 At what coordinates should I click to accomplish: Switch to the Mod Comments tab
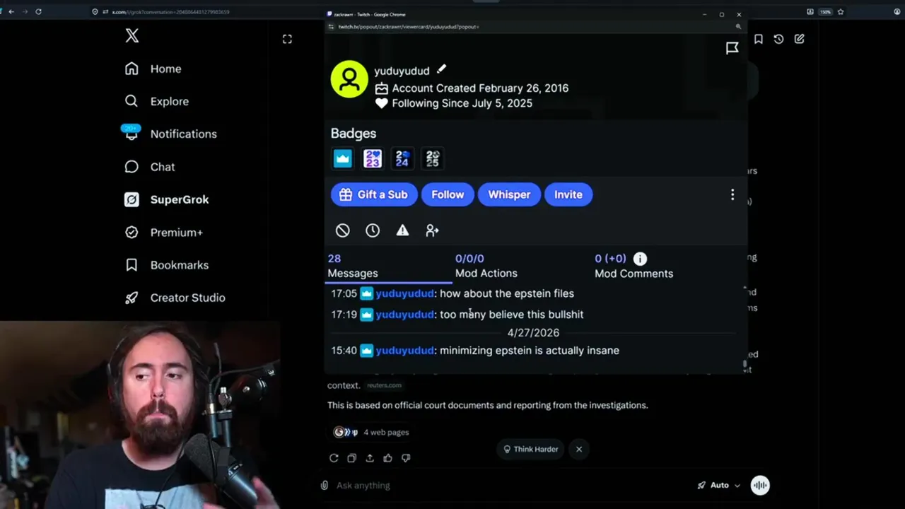(633, 266)
